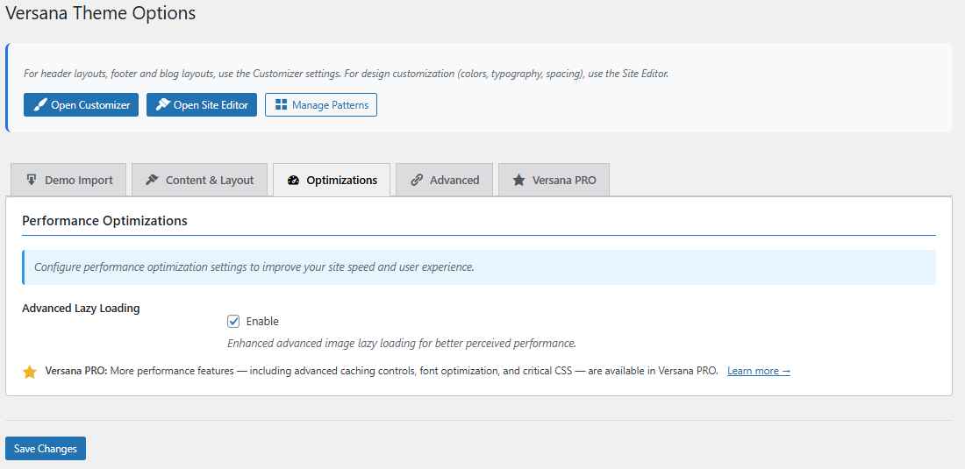This screenshot has height=469, width=965.
Task: Open Customizer button
Action: (82, 105)
